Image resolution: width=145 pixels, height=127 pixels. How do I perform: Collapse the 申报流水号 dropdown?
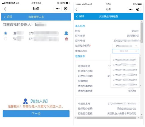126,51
